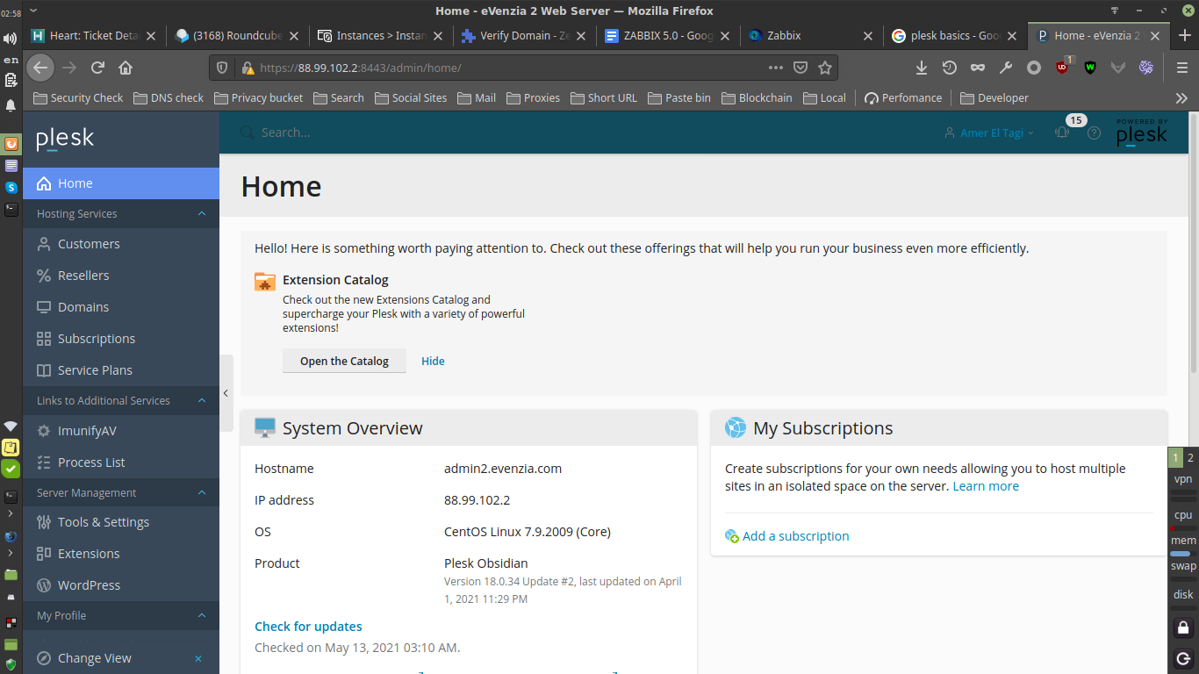Open Home in the Plesk sidebar

coord(121,183)
